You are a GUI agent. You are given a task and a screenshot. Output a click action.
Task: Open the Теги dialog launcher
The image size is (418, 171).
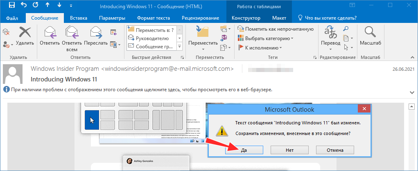click(315, 58)
